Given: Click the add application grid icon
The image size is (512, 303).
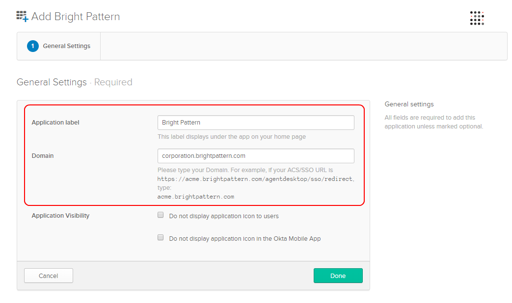Looking at the screenshot, I should pyautogui.click(x=22, y=17).
